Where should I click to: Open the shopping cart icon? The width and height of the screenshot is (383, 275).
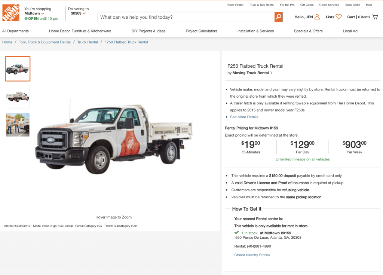point(375,17)
